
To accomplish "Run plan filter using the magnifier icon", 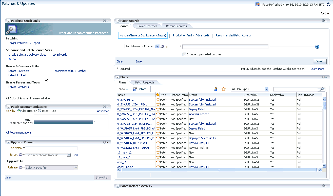I will tap(321, 89).
